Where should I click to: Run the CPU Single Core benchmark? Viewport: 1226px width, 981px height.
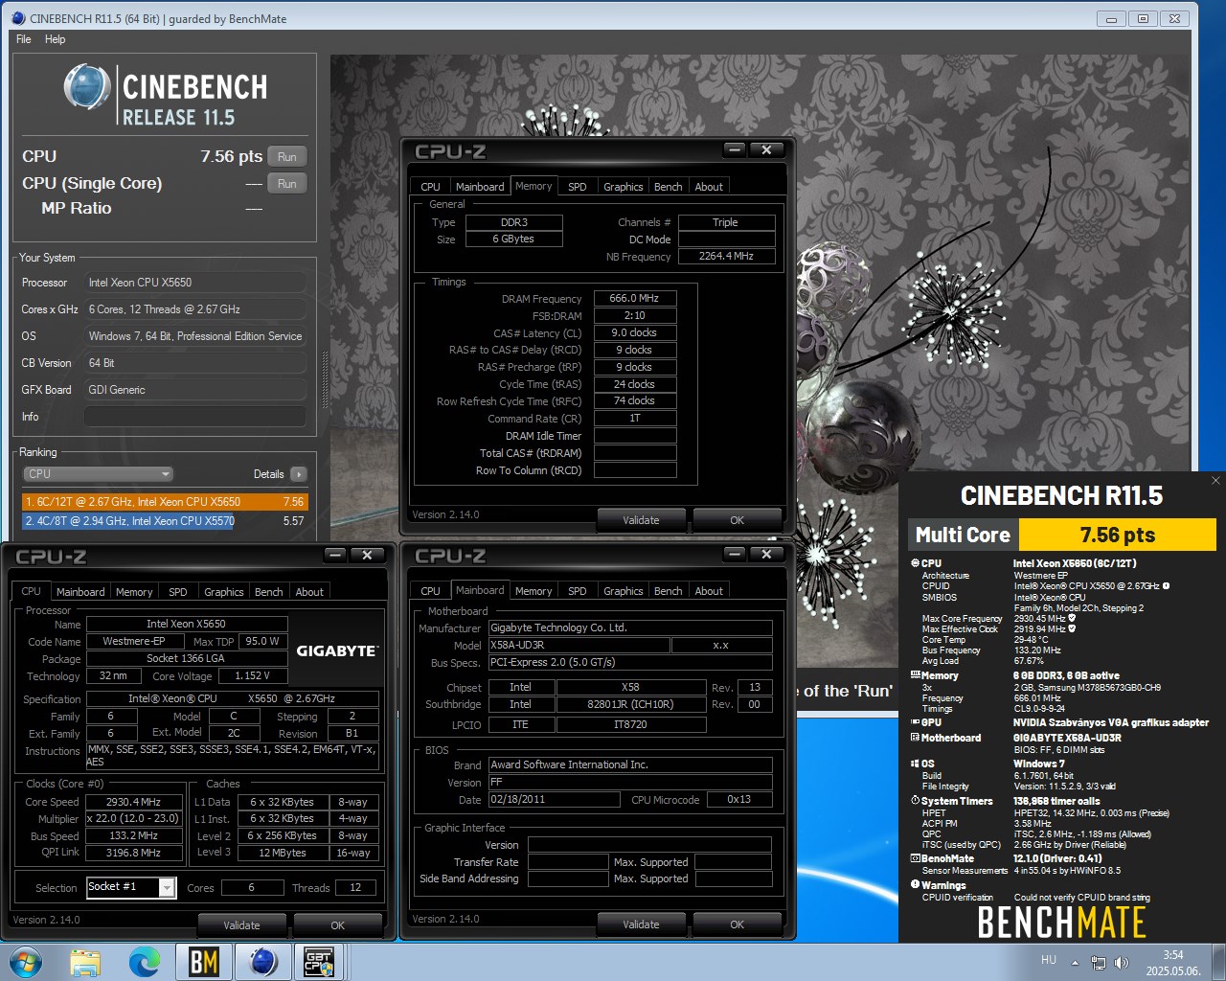click(x=287, y=184)
